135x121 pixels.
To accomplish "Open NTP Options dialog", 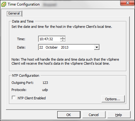I will click(x=113, y=99).
